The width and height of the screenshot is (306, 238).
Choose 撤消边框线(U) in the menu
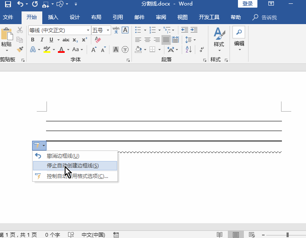tap(75, 156)
